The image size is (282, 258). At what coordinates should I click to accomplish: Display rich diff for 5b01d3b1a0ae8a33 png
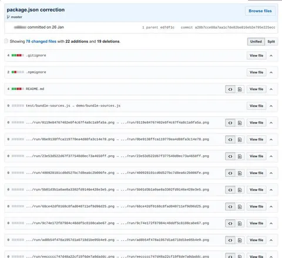click(x=240, y=190)
